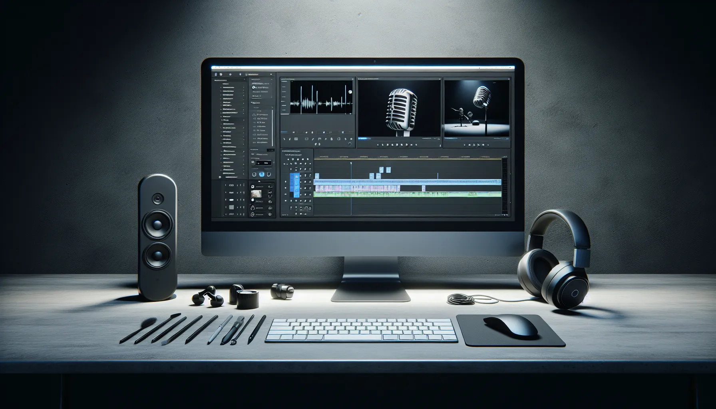The height and width of the screenshot is (409, 716).
Task: Click the blue progress bar under the microphone preview
Action: click(363, 139)
